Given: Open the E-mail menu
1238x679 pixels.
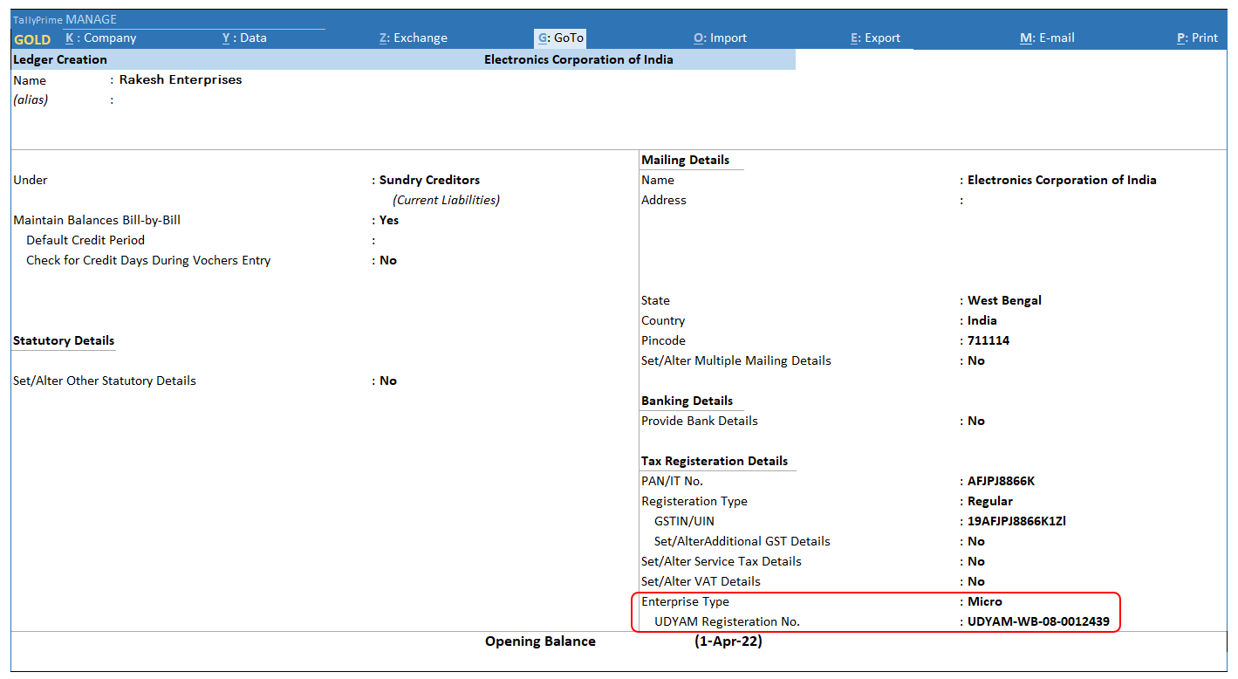Looking at the screenshot, I should 1047,38.
